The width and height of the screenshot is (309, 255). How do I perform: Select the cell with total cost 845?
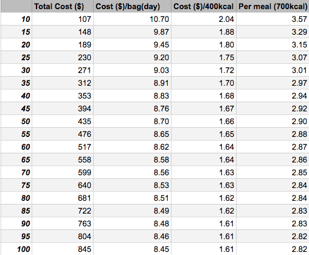coord(63,249)
